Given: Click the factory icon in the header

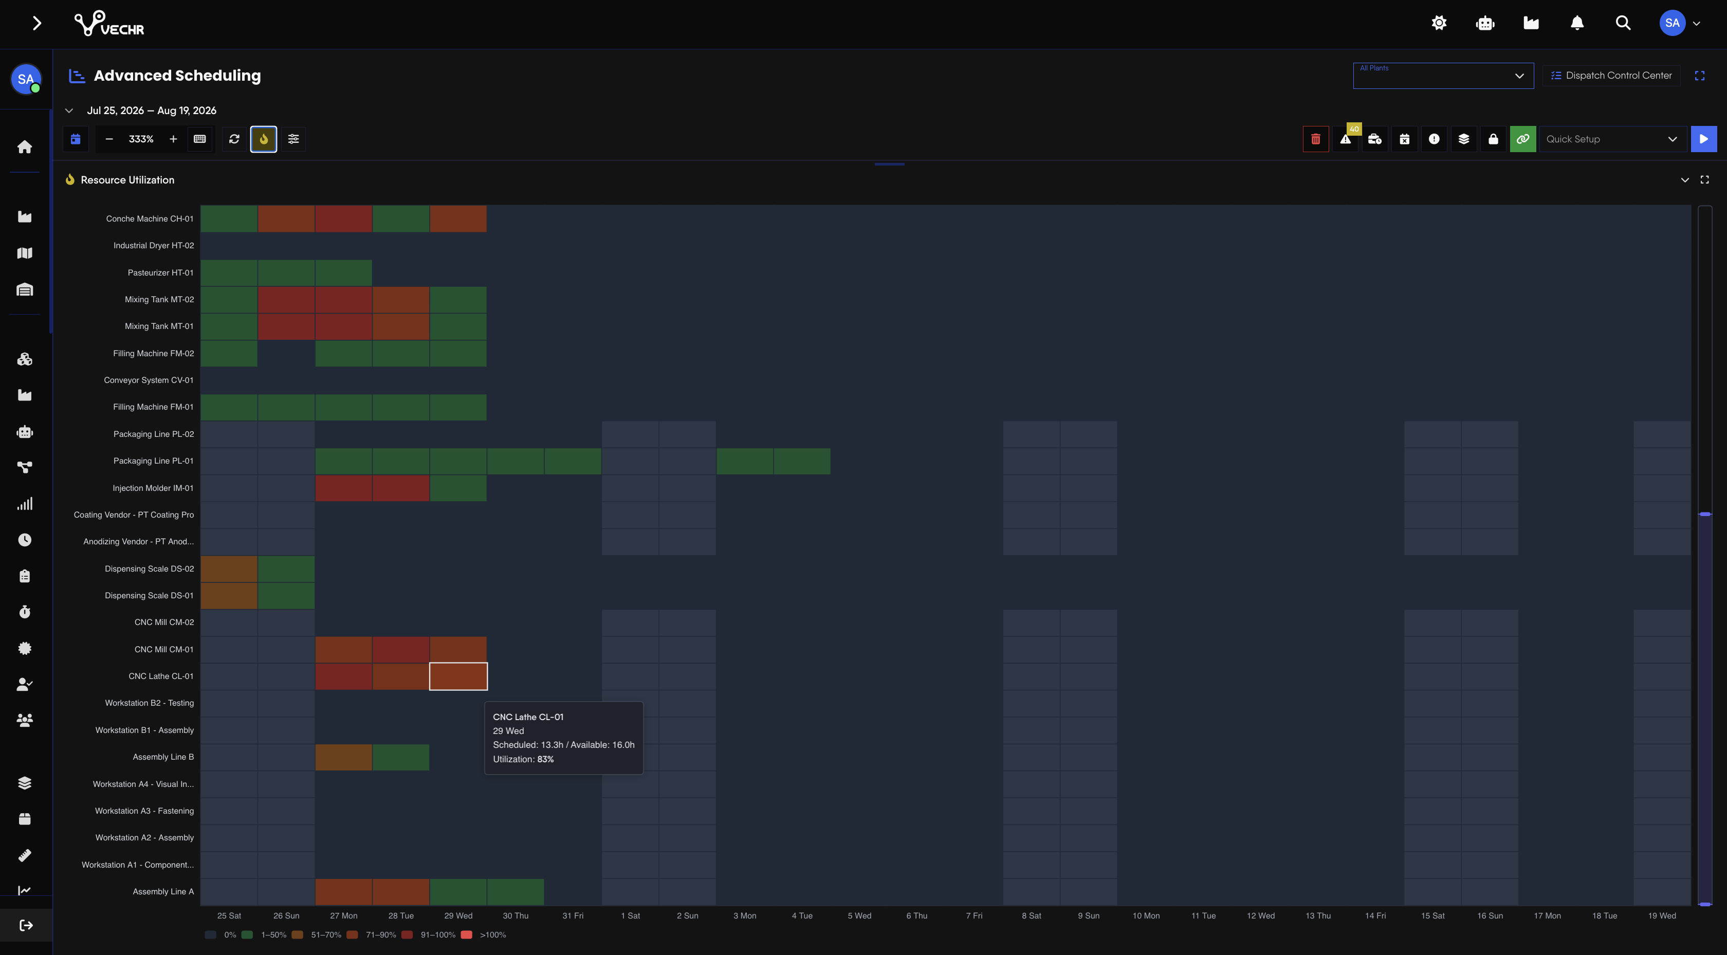Looking at the screenshot, I should 1531,24.
